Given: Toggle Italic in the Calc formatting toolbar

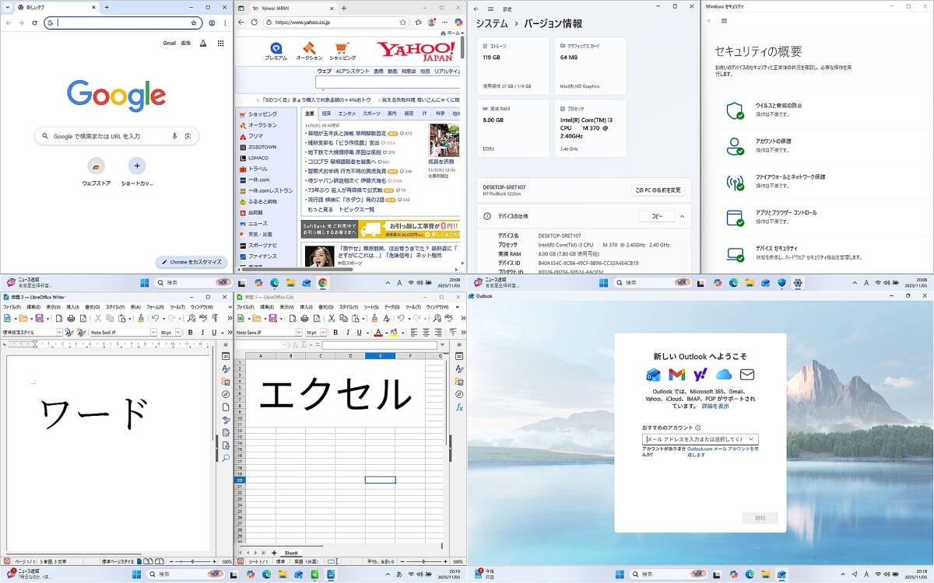Looking at the screenshot, I should [347, 333].
